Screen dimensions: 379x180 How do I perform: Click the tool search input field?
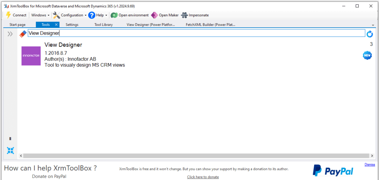pos(196,33)
